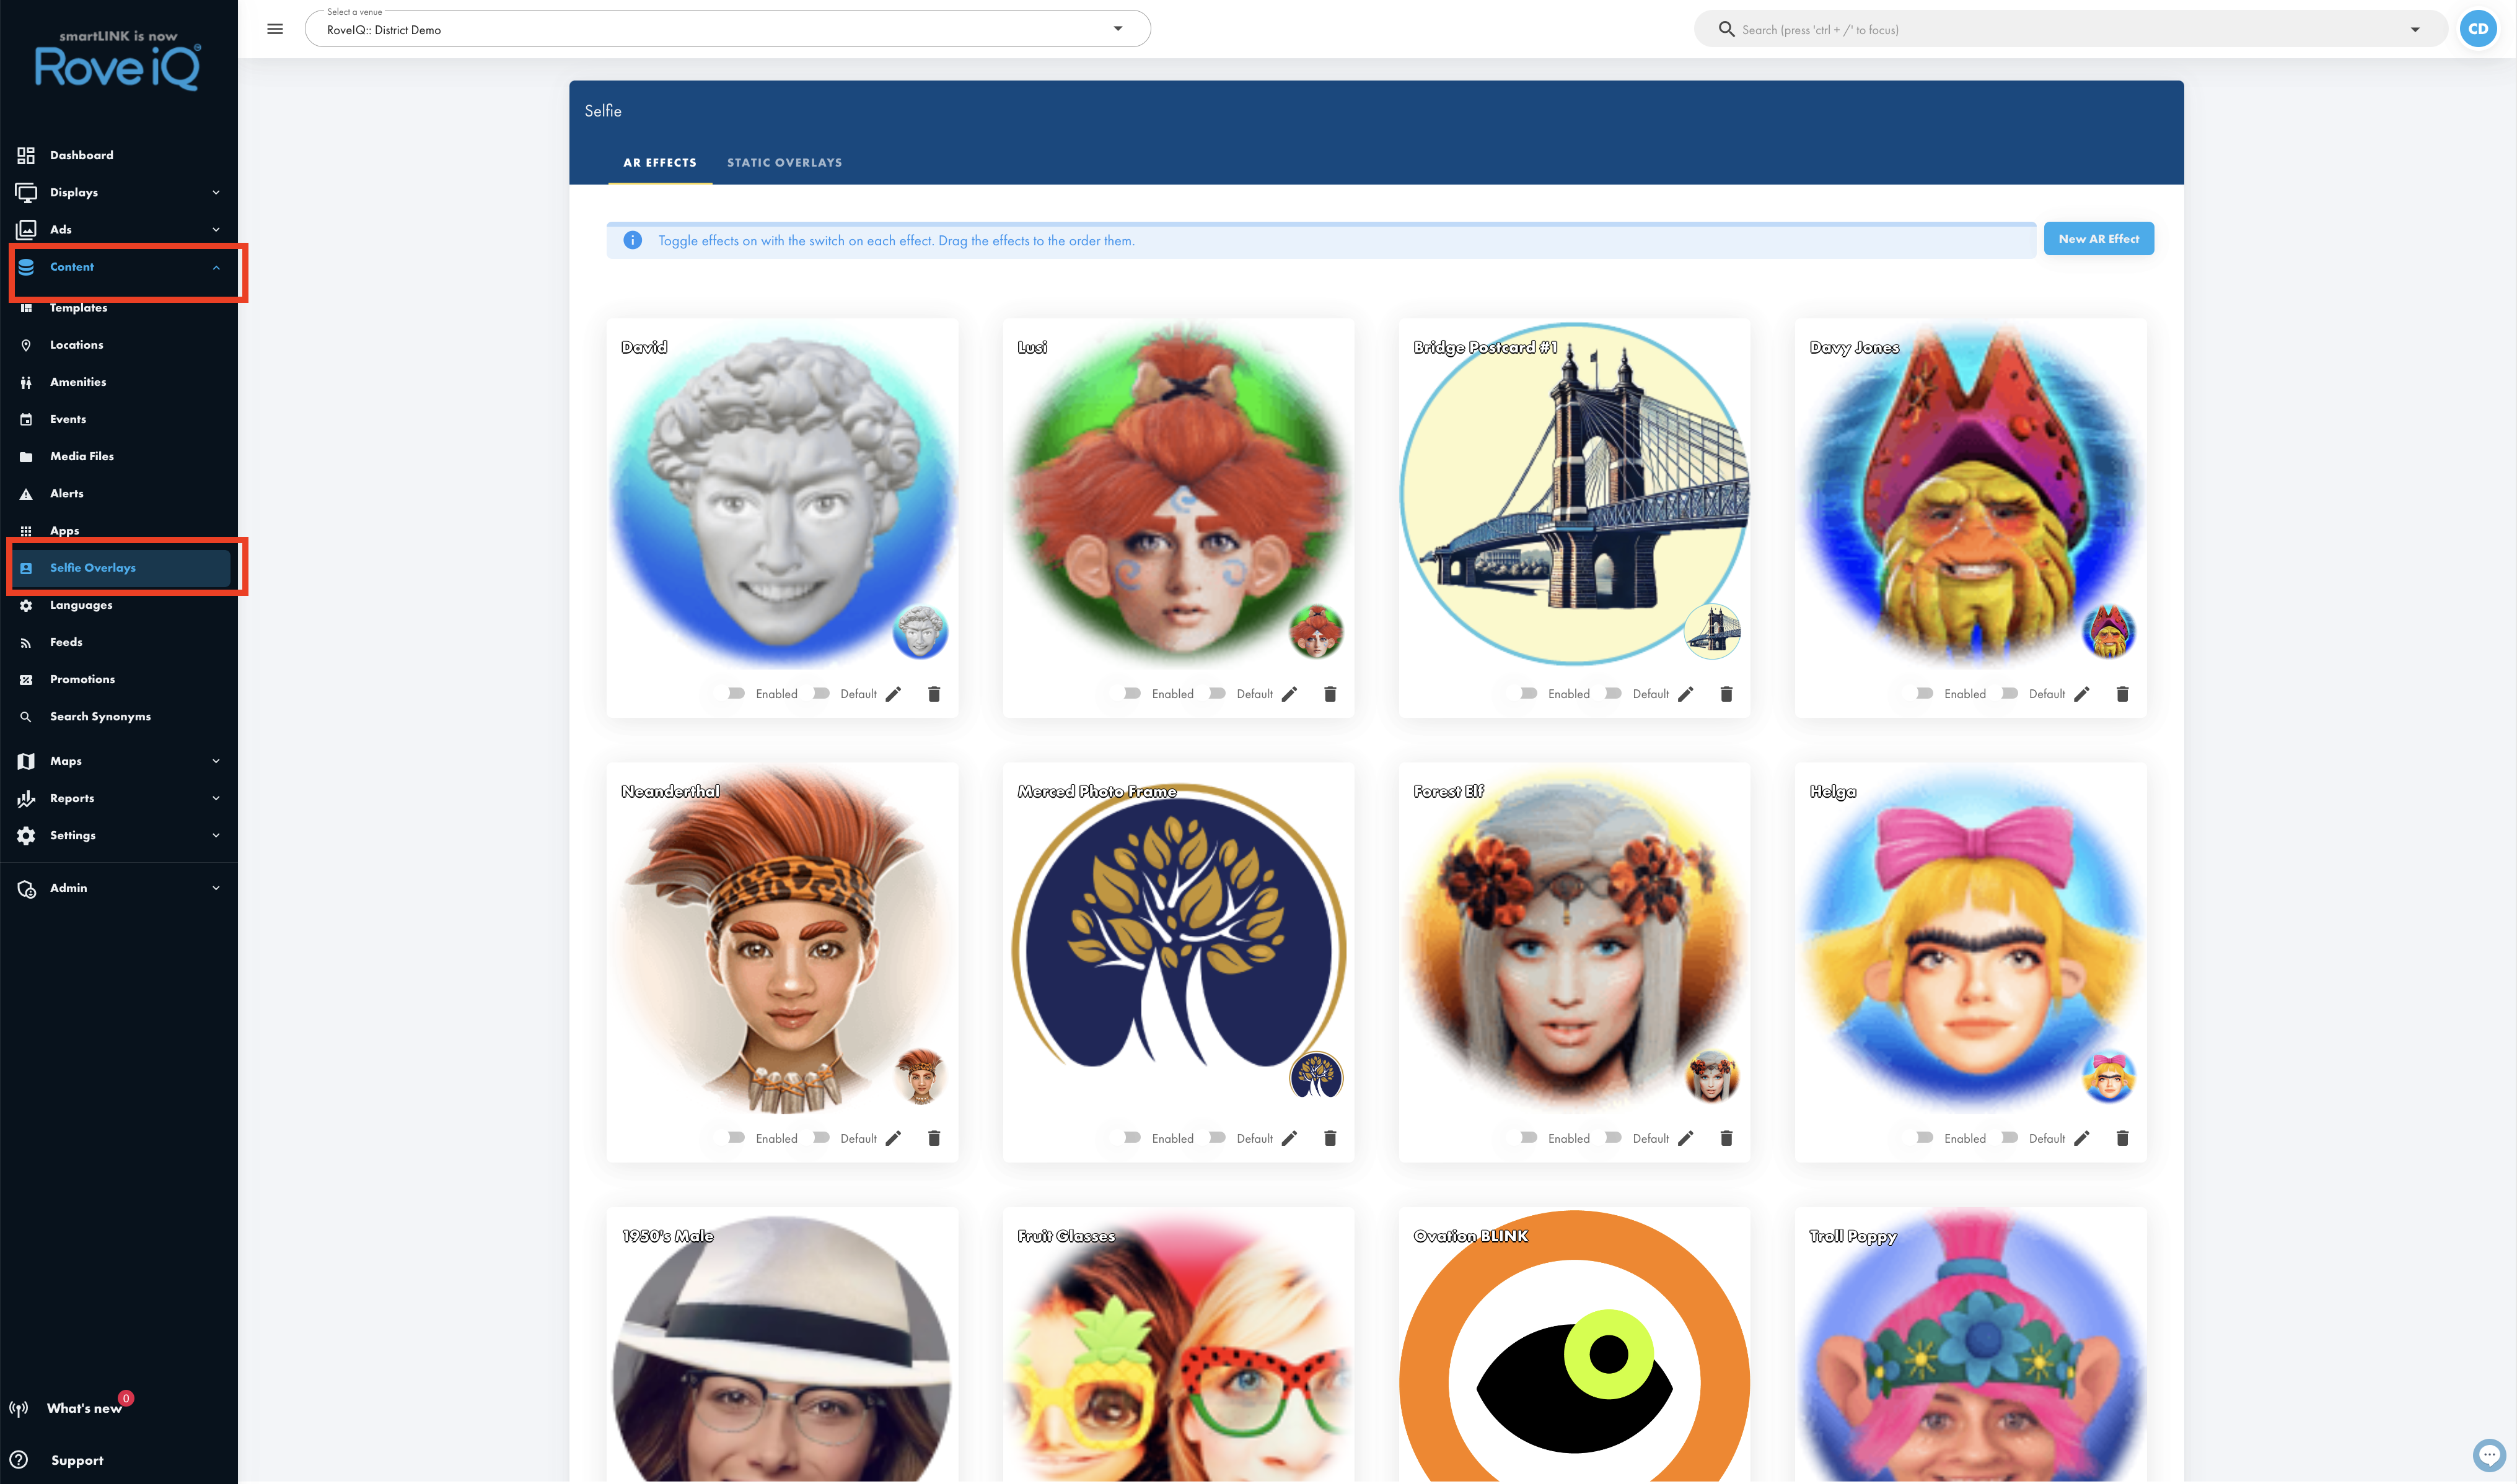This screenshot has width=2517, height=1484.
Task: Expand the Maps menu
Action: (119, 761)
